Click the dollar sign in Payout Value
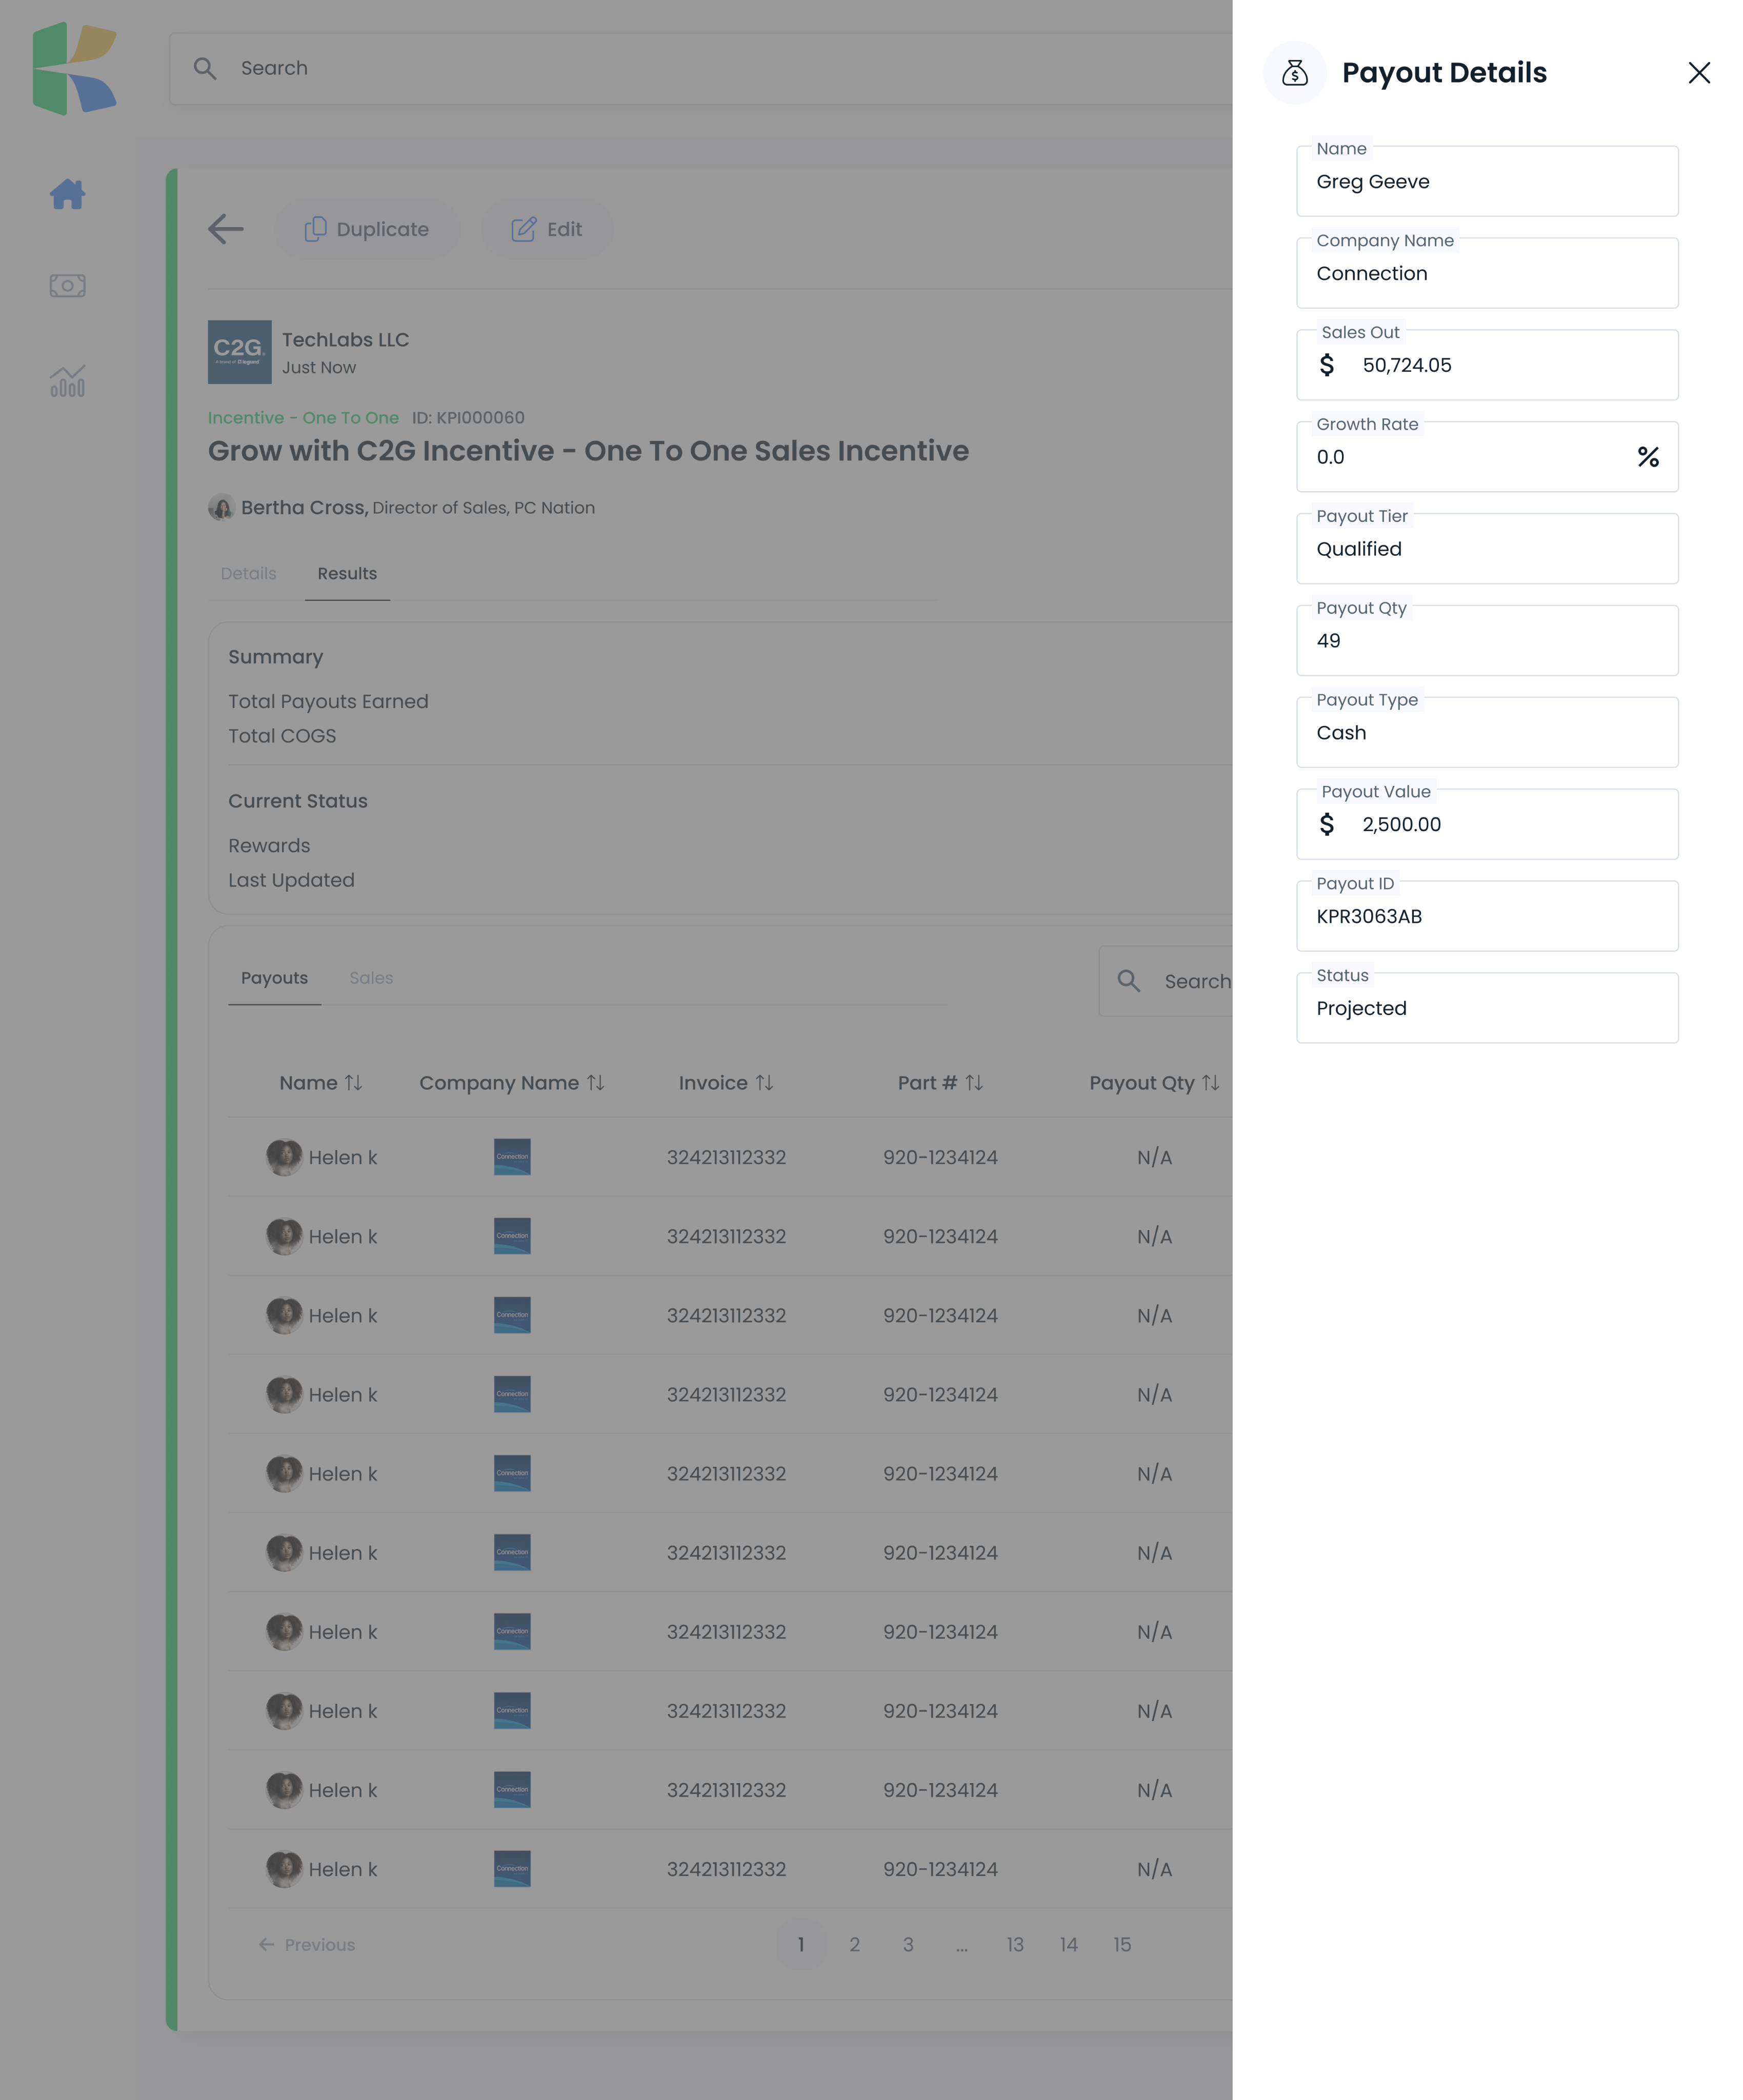Screen dimensions: 1743x2100 coord(1326,824)
